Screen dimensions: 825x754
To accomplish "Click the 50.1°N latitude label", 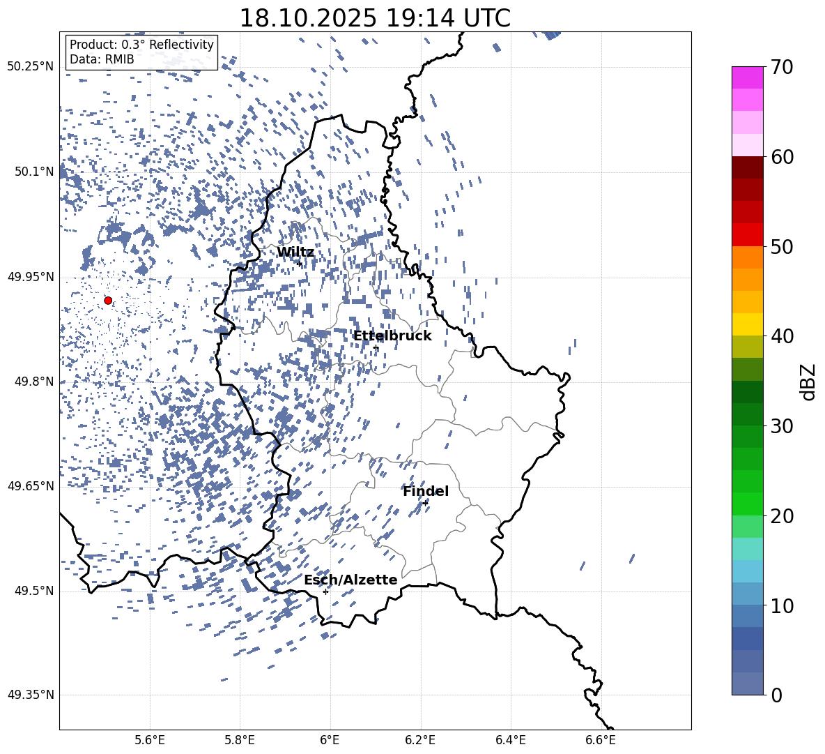I will point(33,172).
